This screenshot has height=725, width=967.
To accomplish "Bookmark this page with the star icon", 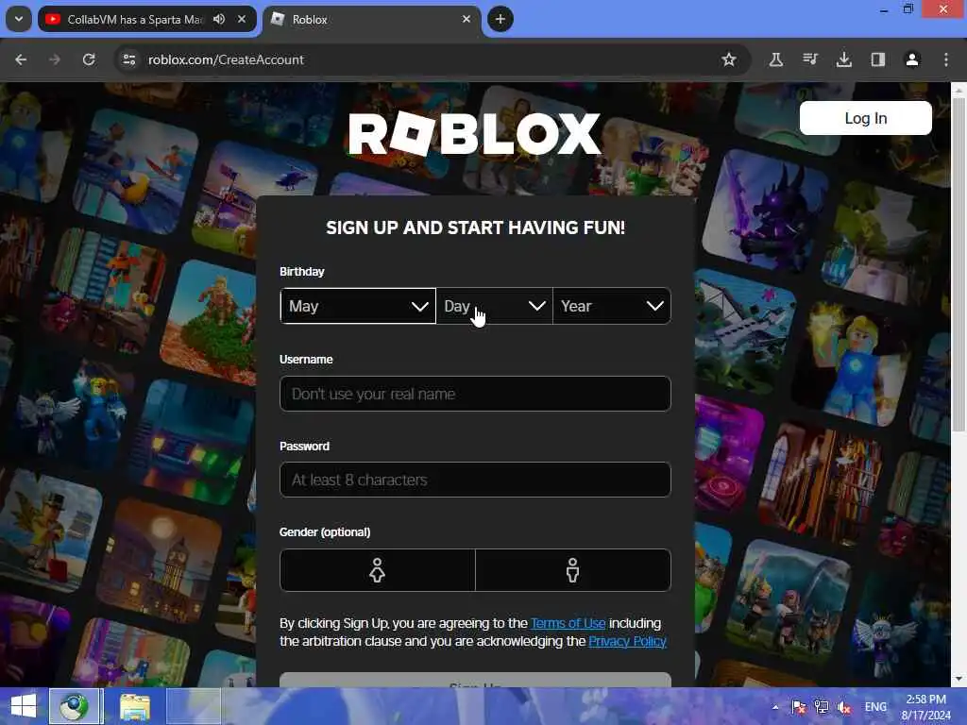I will [729, 59].
